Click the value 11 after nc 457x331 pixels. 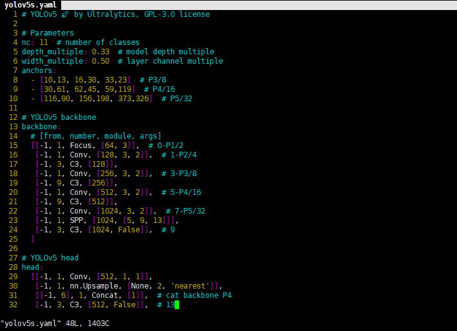[x=44, y=42]
